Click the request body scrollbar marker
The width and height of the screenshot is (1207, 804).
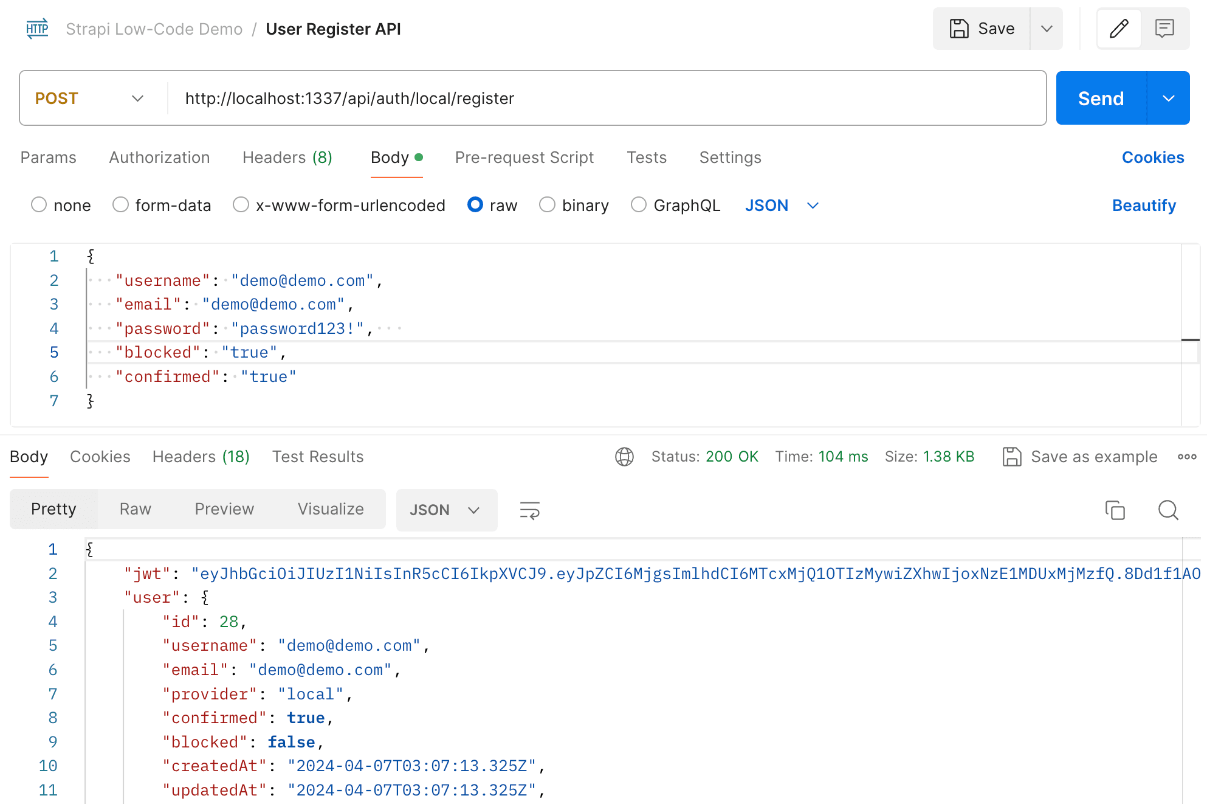1190,340
